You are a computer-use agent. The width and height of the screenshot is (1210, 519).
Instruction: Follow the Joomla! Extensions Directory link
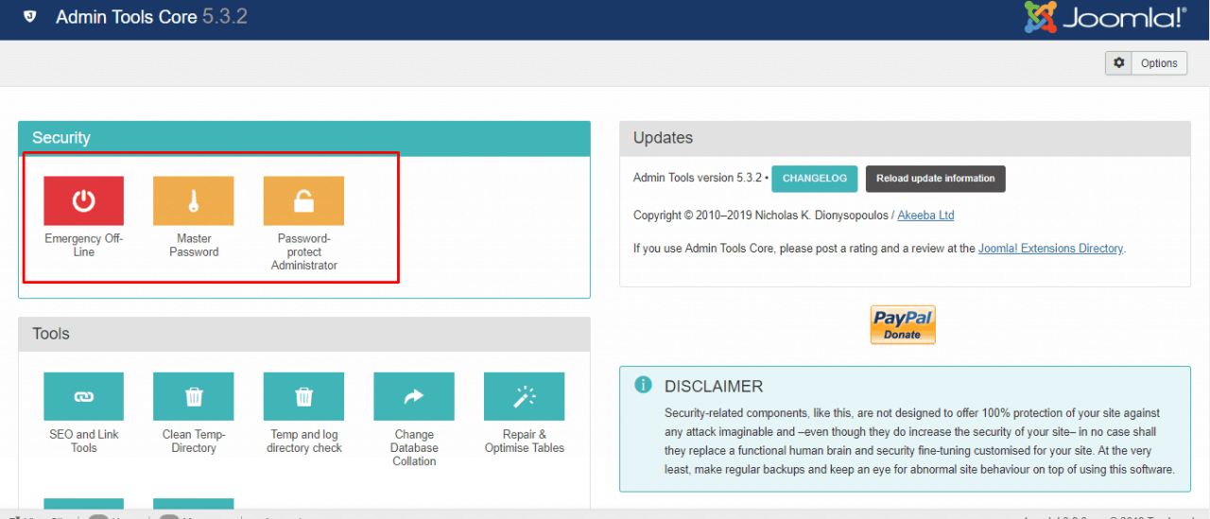1050,249
